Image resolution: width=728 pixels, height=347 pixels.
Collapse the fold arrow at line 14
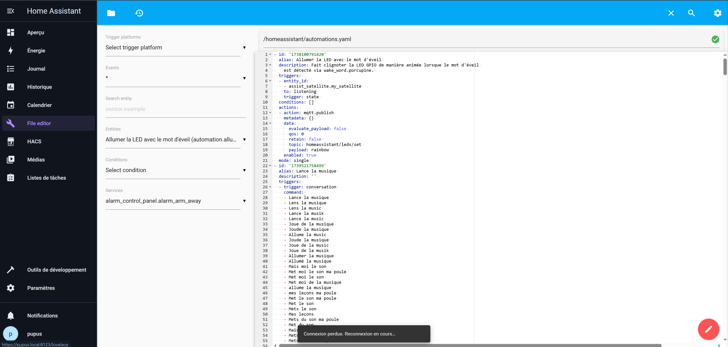(270, 123)
